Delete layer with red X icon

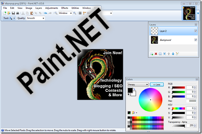156,54
